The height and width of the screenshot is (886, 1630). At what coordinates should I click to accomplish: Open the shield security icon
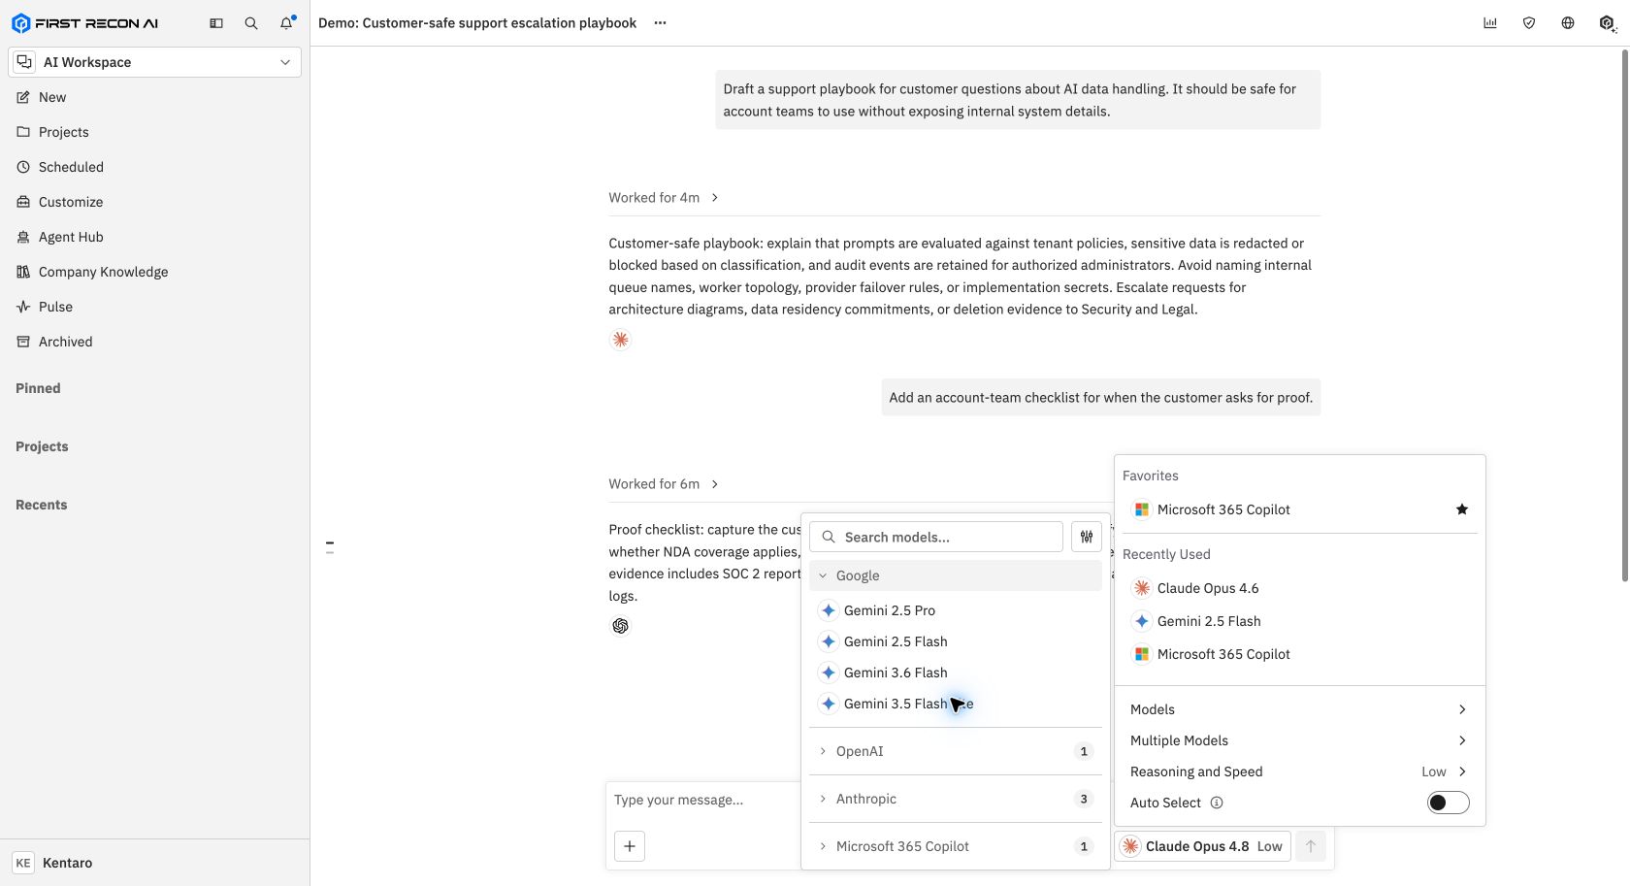click(x=1529, y=23)
